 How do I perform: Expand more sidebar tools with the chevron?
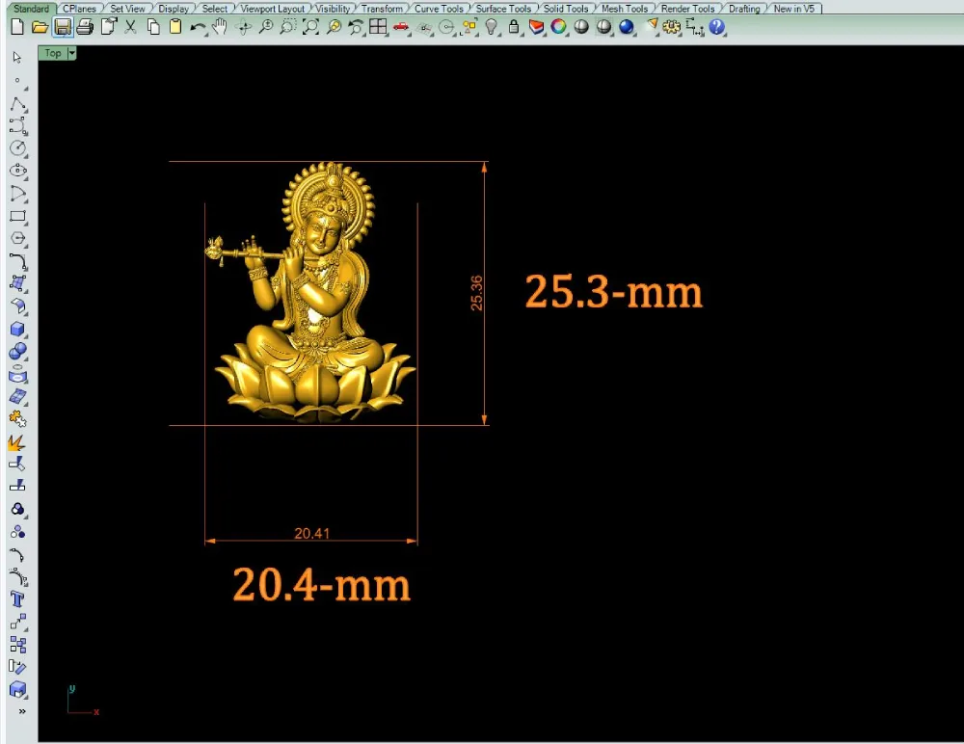tap(22, 711)
